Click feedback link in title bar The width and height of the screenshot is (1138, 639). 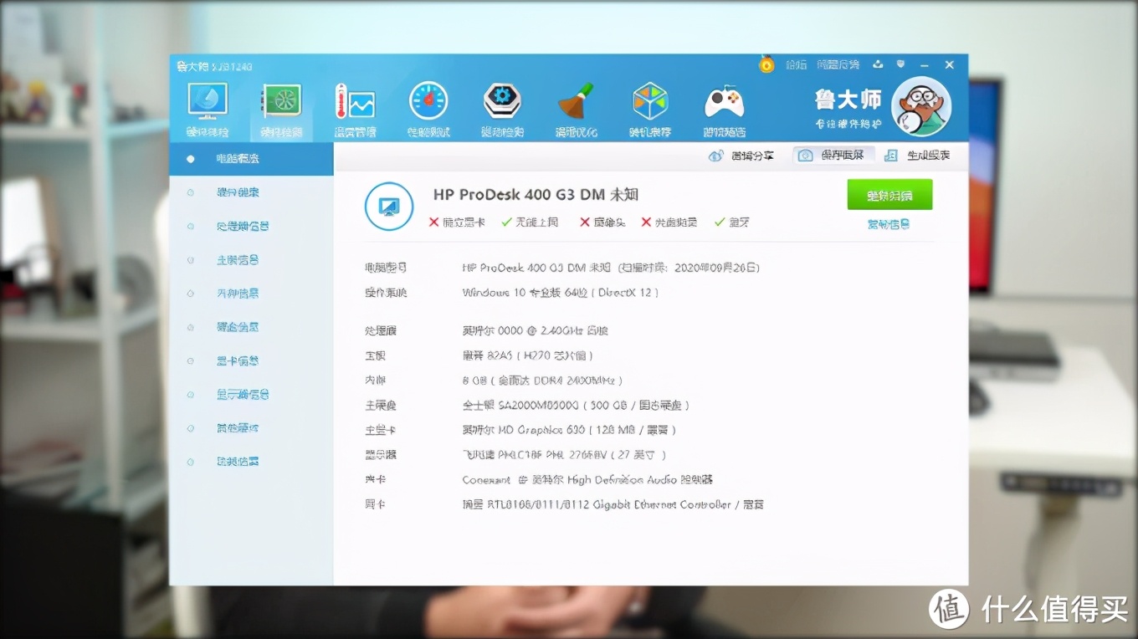pos(838,64)
